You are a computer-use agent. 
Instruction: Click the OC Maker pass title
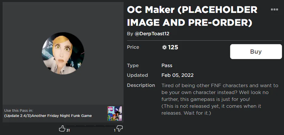192,16
